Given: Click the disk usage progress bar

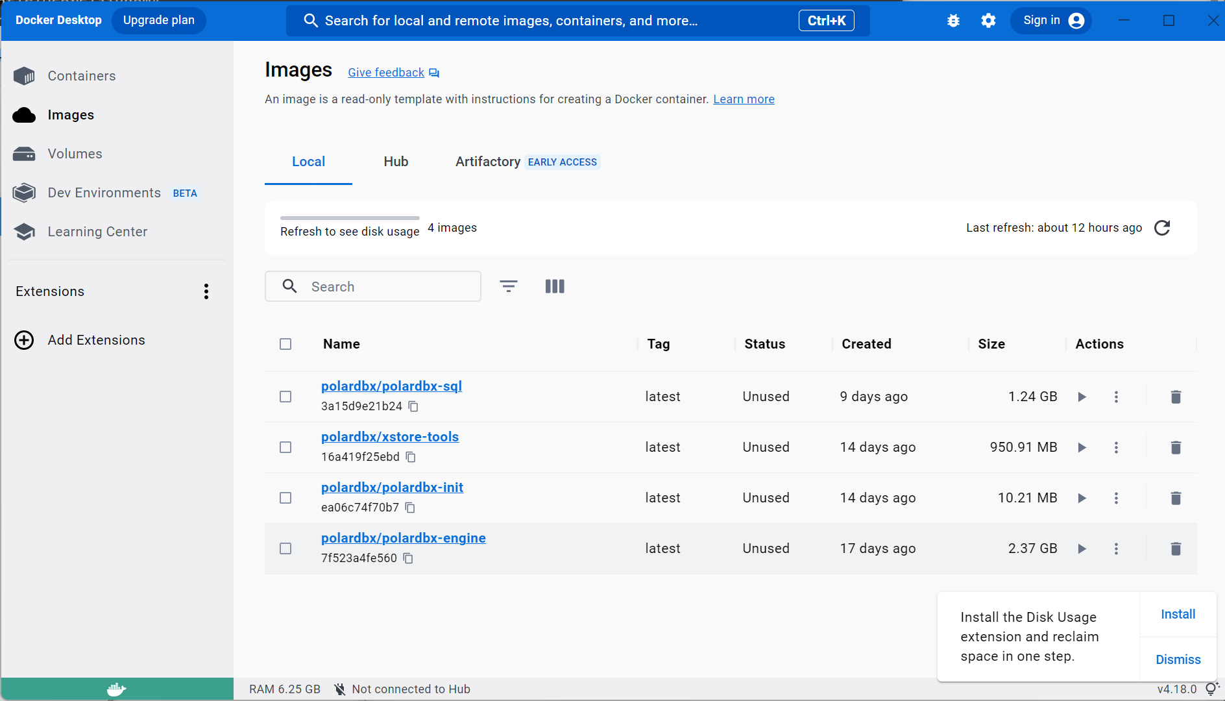Looking at the screenshot, I should tap(350, 218).
